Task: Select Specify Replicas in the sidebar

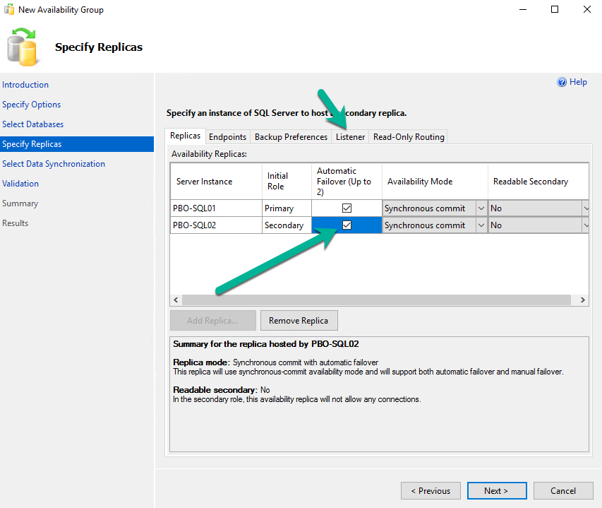Action: coord(77,144)
